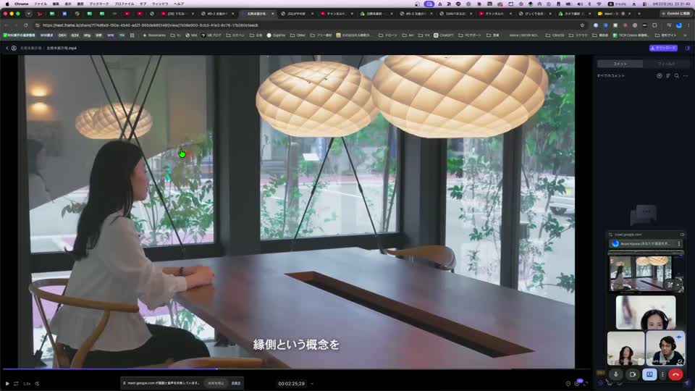This screenshot has width=695, height=391.
Task: Search comments with the magnifier icon
Action: (x=677, y=76)
